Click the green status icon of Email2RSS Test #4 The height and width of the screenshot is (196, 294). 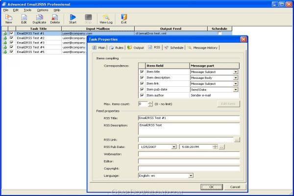click(5, 47)
